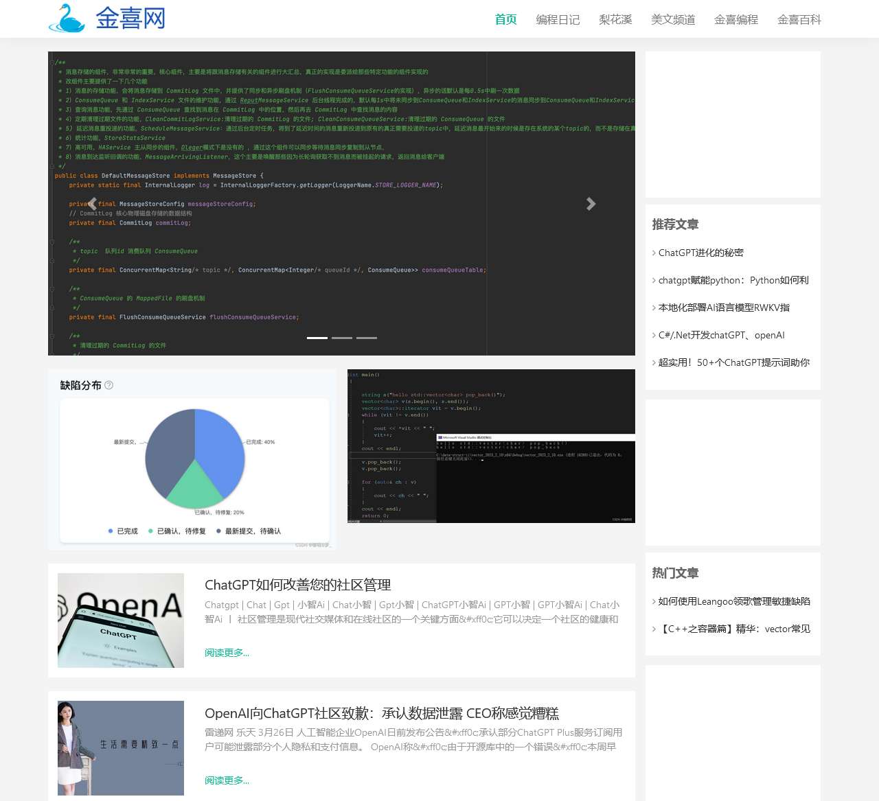Go to previous carousel slide arrow
Image resolution: width=879 pixels, height=801 pixels.
(92, 204)
